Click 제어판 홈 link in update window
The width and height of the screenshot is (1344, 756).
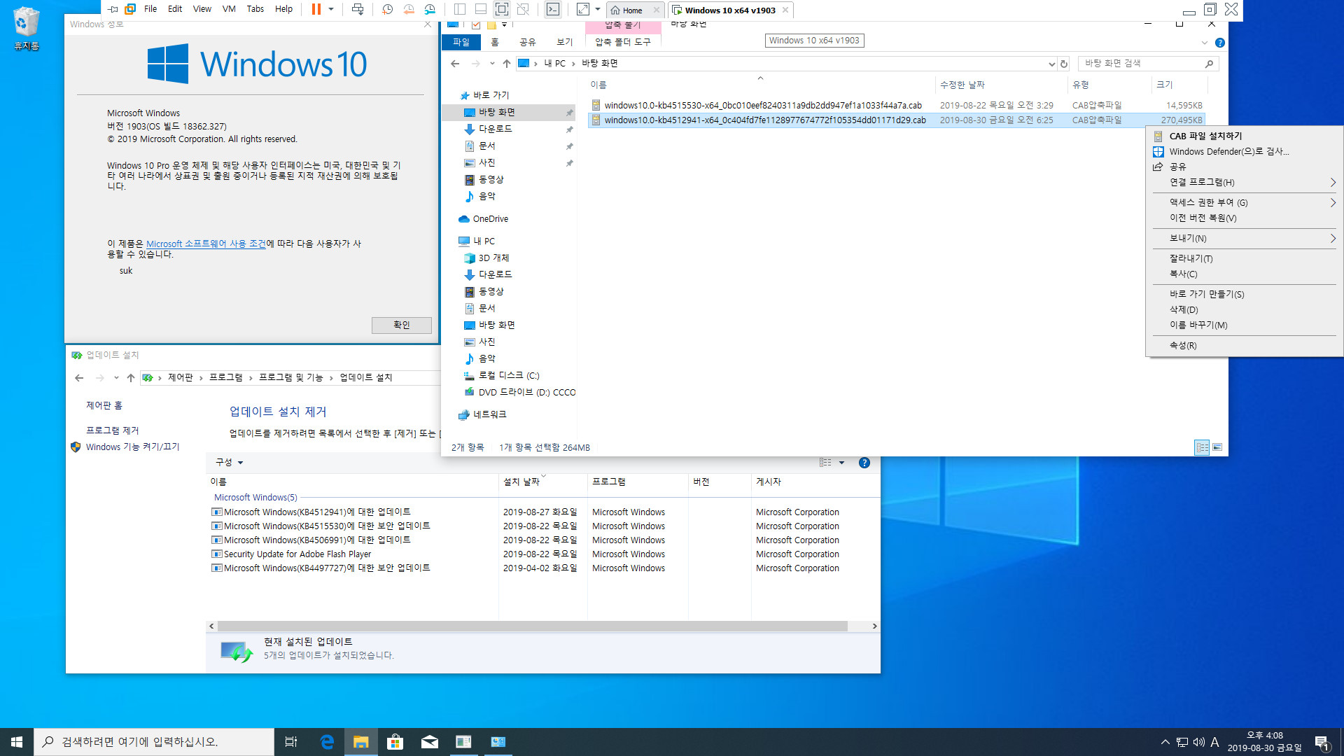pyautogui.click(x=104, y=406)
